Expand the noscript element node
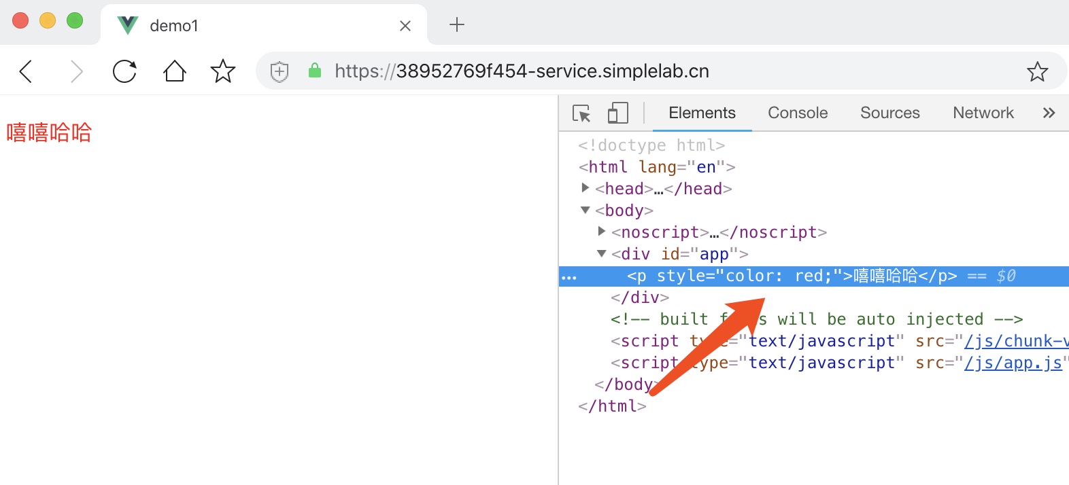 [x=602, y=232]
